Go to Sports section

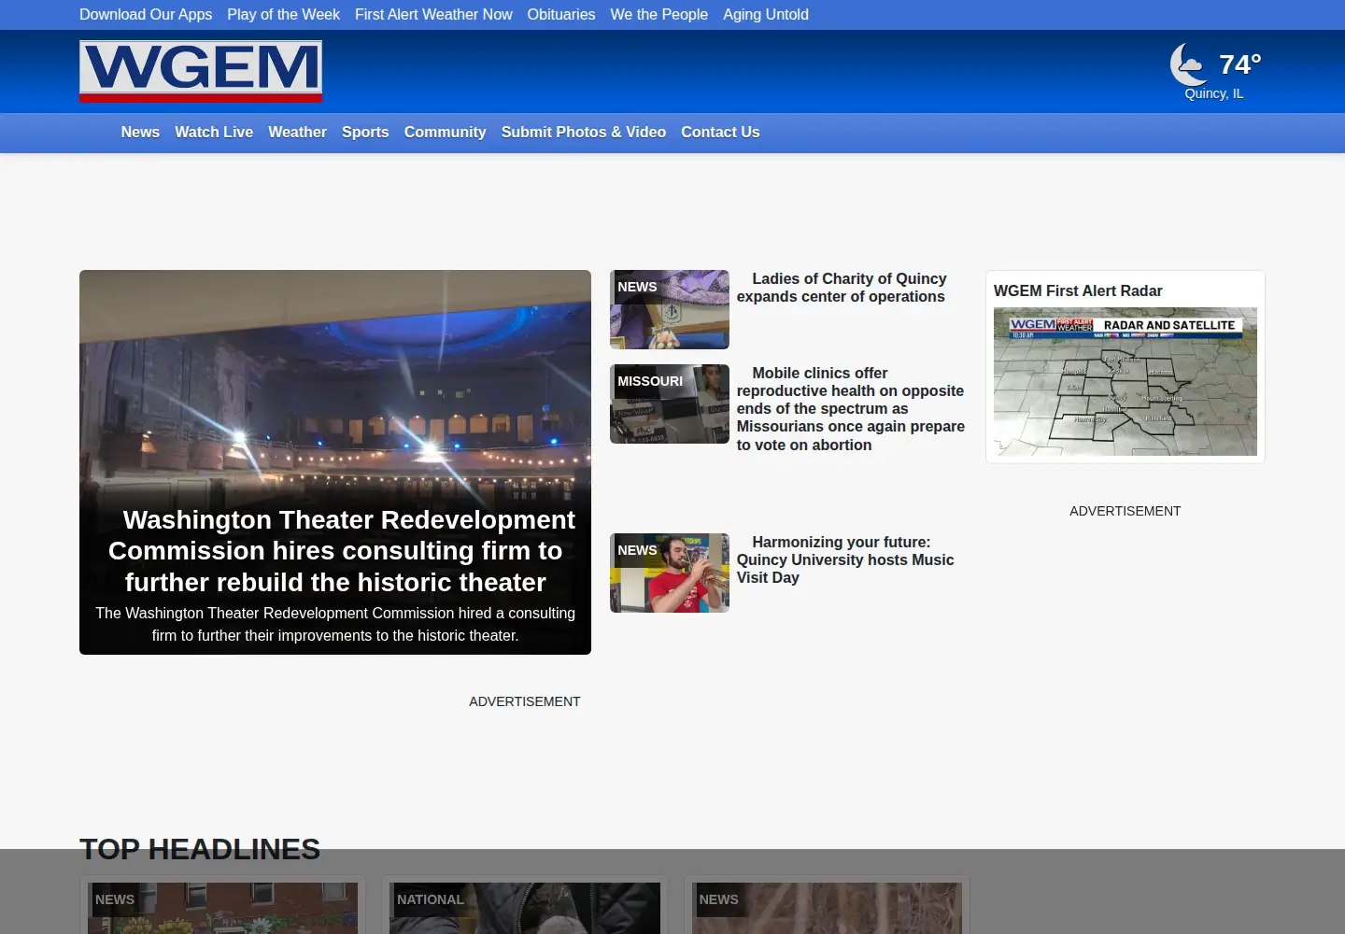point(365,133)
